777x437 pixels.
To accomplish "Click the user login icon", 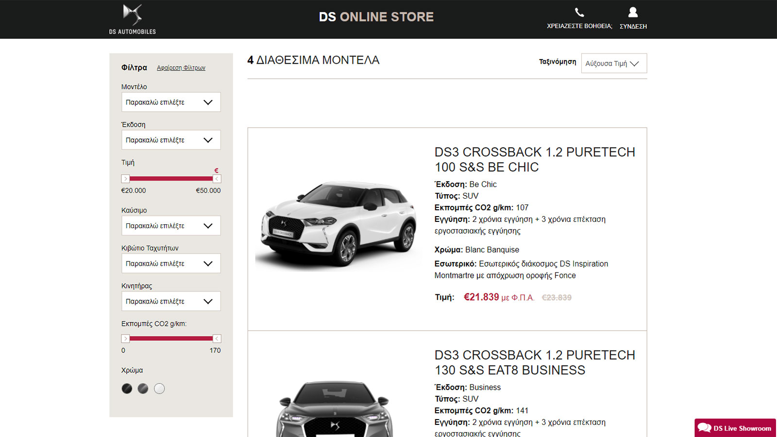I will [633, 12].
